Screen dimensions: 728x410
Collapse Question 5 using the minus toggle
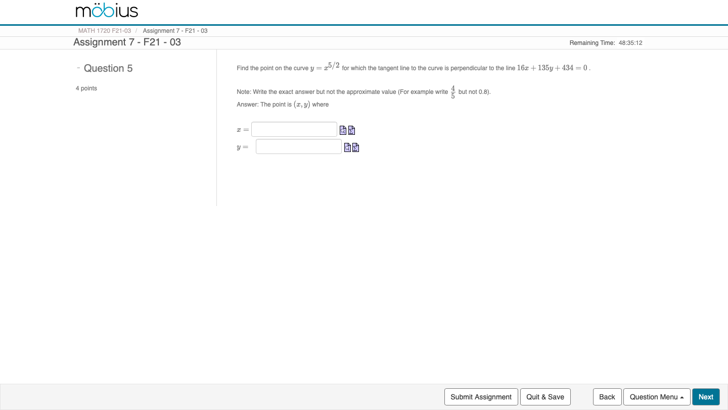[x=78, y=67]
